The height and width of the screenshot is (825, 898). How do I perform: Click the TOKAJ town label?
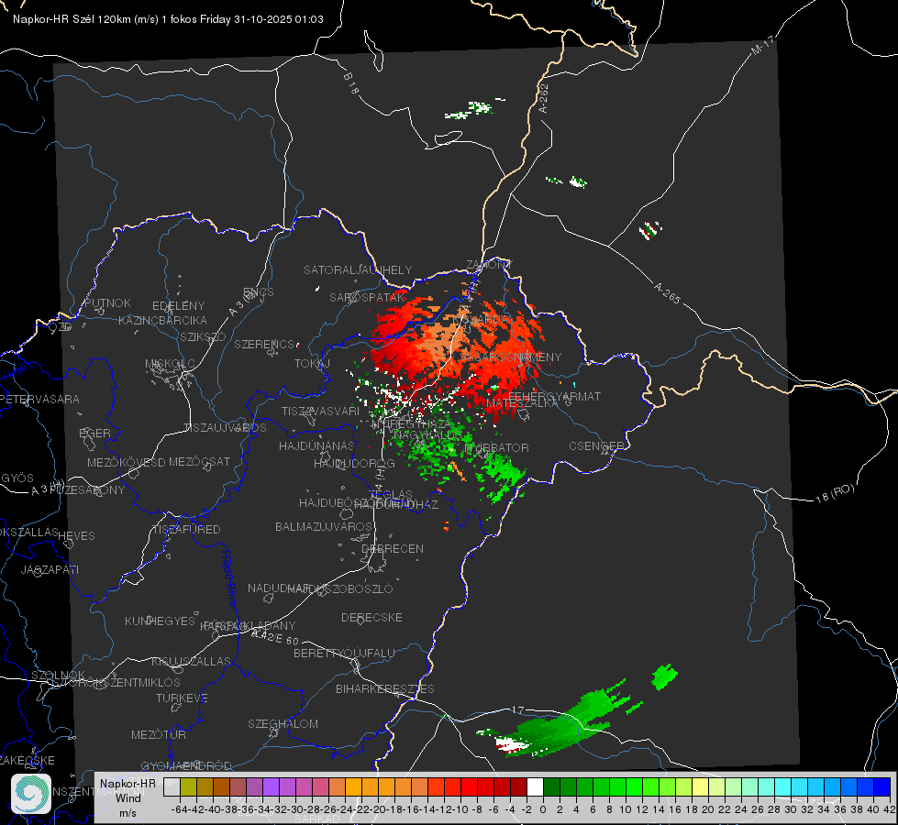tap(312, 364)
